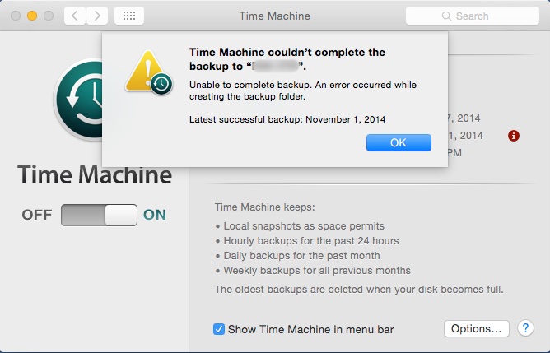Open the Options… button

coord(477,329)
